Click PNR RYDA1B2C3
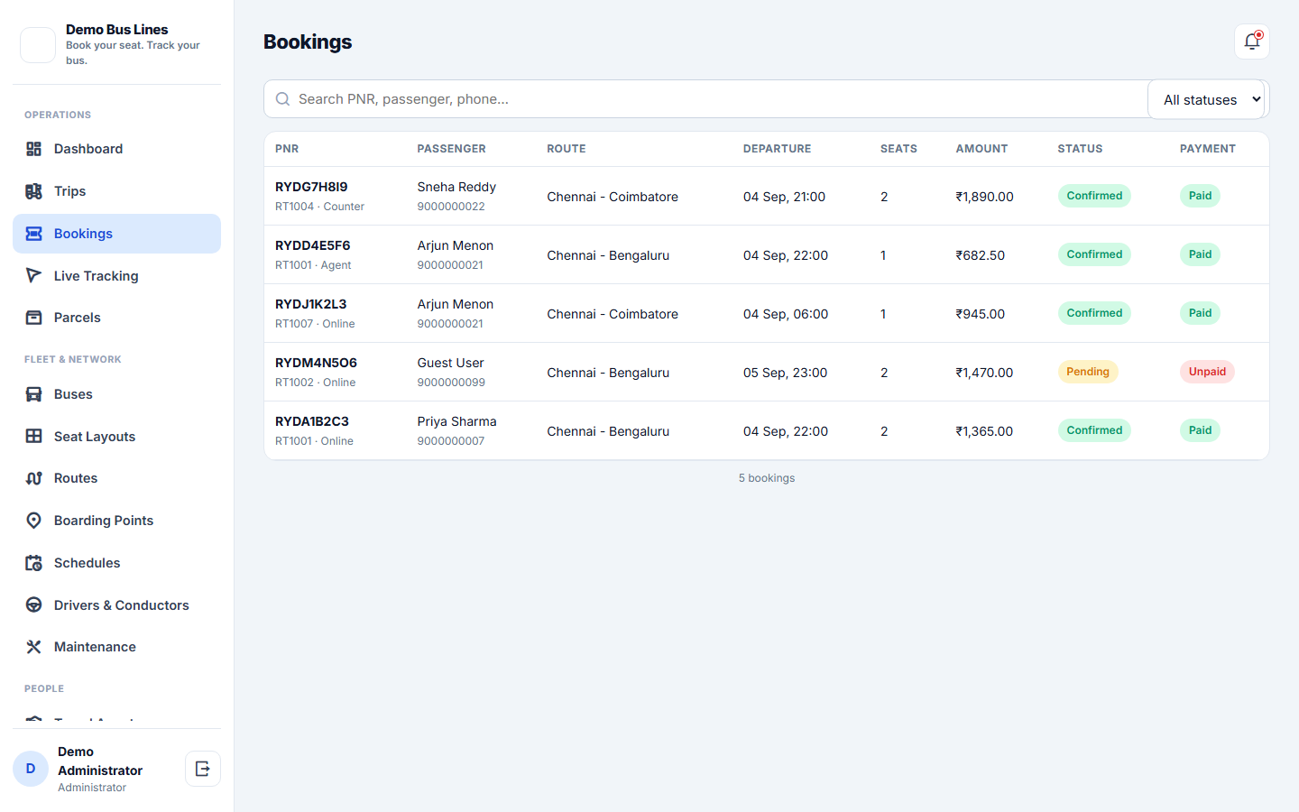This screenshot has height=812, width=1299. (312, 421)
